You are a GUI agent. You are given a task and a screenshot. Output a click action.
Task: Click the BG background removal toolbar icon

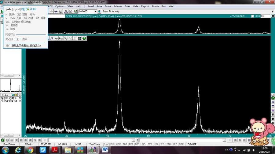pyautogui.click(x=66, y=11)
